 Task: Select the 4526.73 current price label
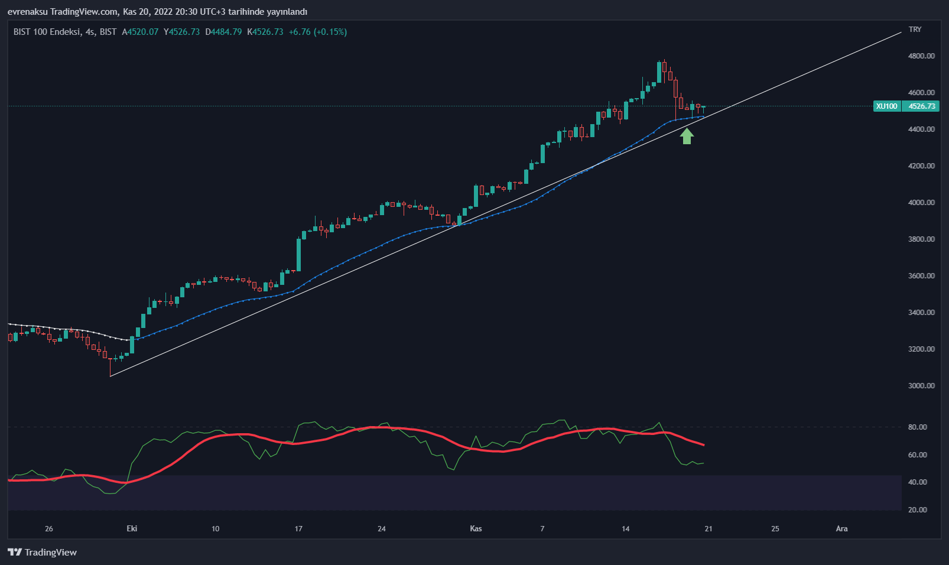(922, 106)
